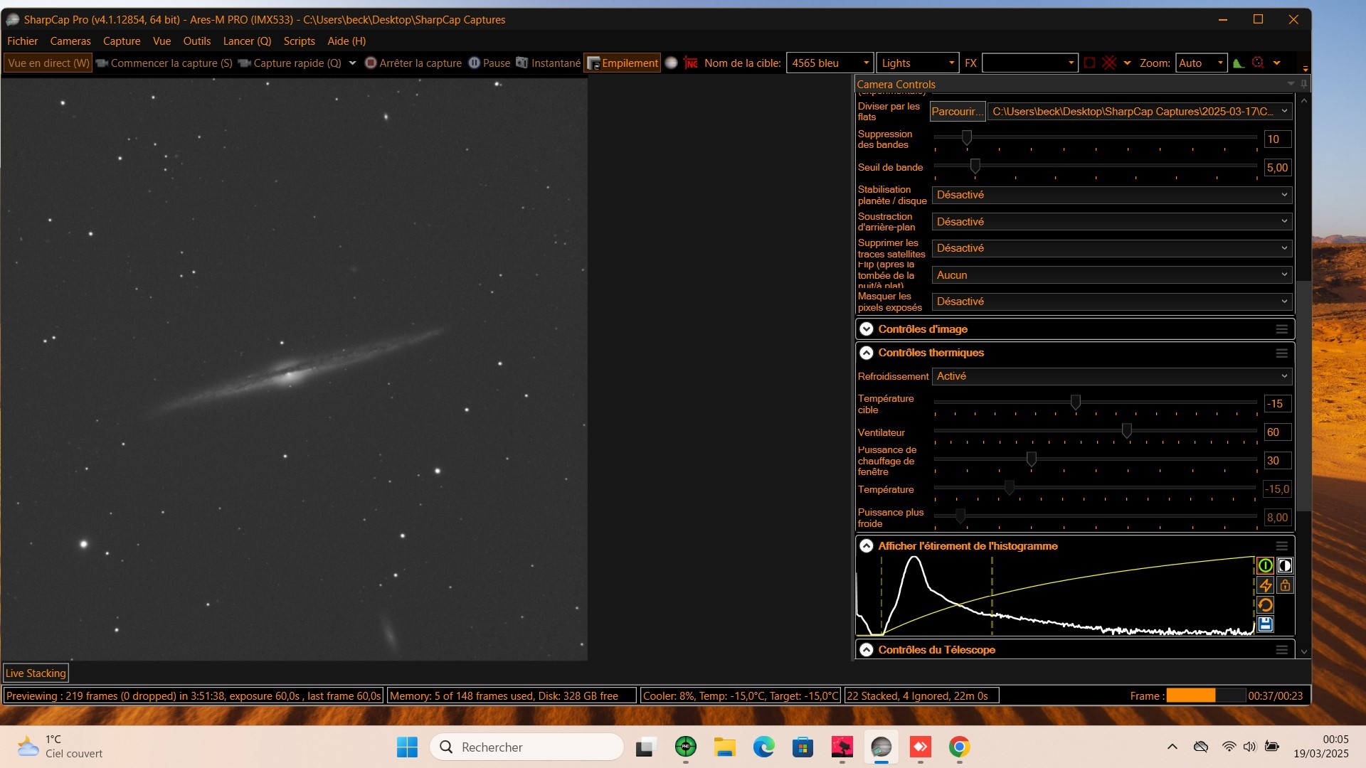The height and width of the screenshot is (768, 1366).
Task: Open Windows Start menu
Action: pos(407,747)
